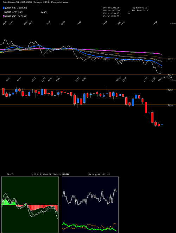Screen dimensions: 176x233
Task: Select the 'DOW ST: 1336.03' legend label
Action: [x=16, y=8]
